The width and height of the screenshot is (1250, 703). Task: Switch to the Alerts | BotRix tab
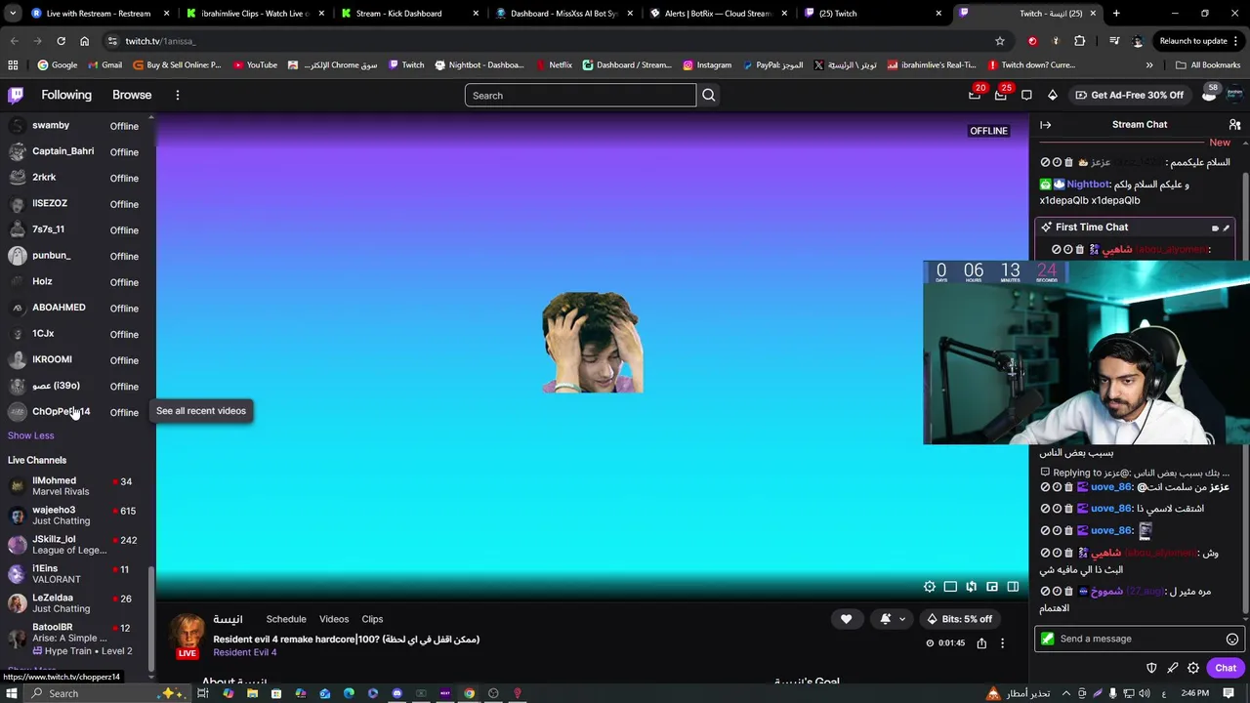coord(717,14)
